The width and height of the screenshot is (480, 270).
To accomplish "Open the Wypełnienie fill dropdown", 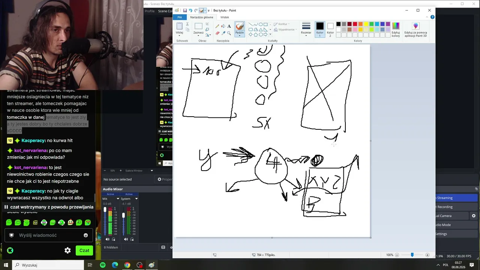I will pyautogui.click(x=285, y=30).
